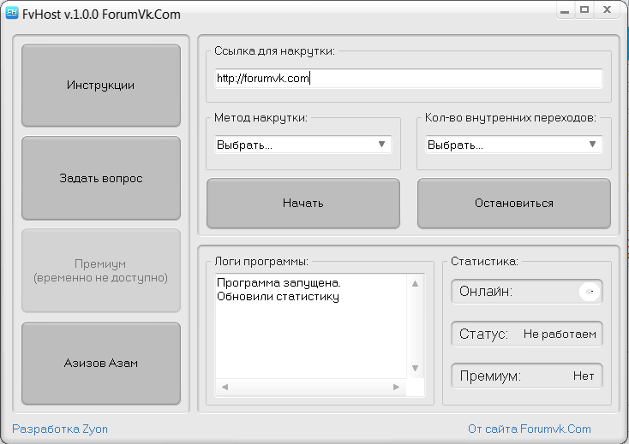Viewport: 629px width, 444px height.
Task: Minimize the FvHost window
Action: (565, 10)
